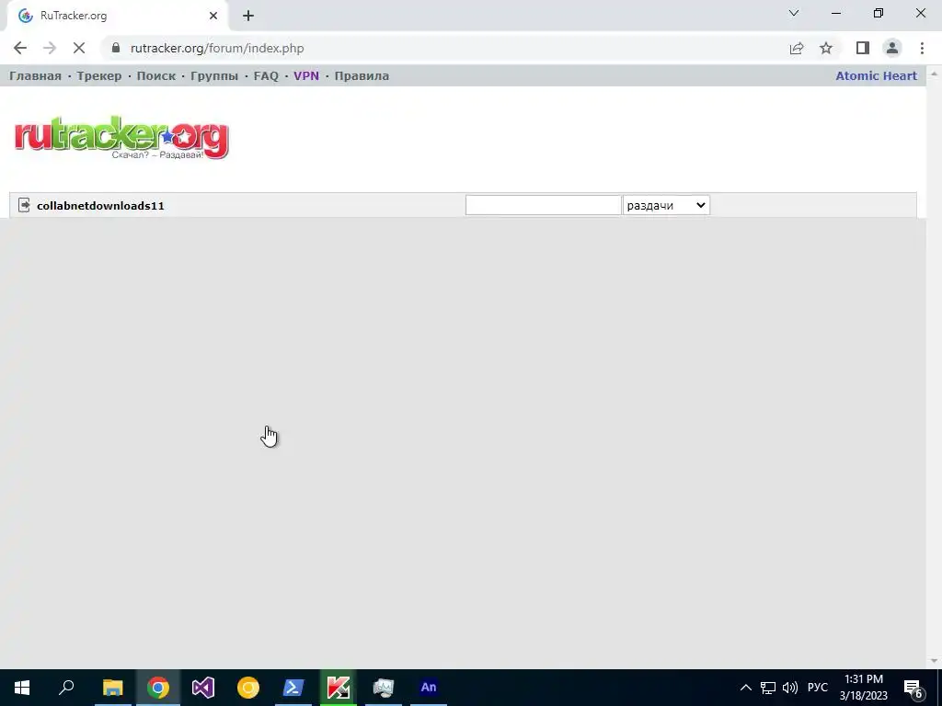This screenshot has width=942, height=706.
Task: Open PowerShell from taskbar
Action: pos(293,688)
